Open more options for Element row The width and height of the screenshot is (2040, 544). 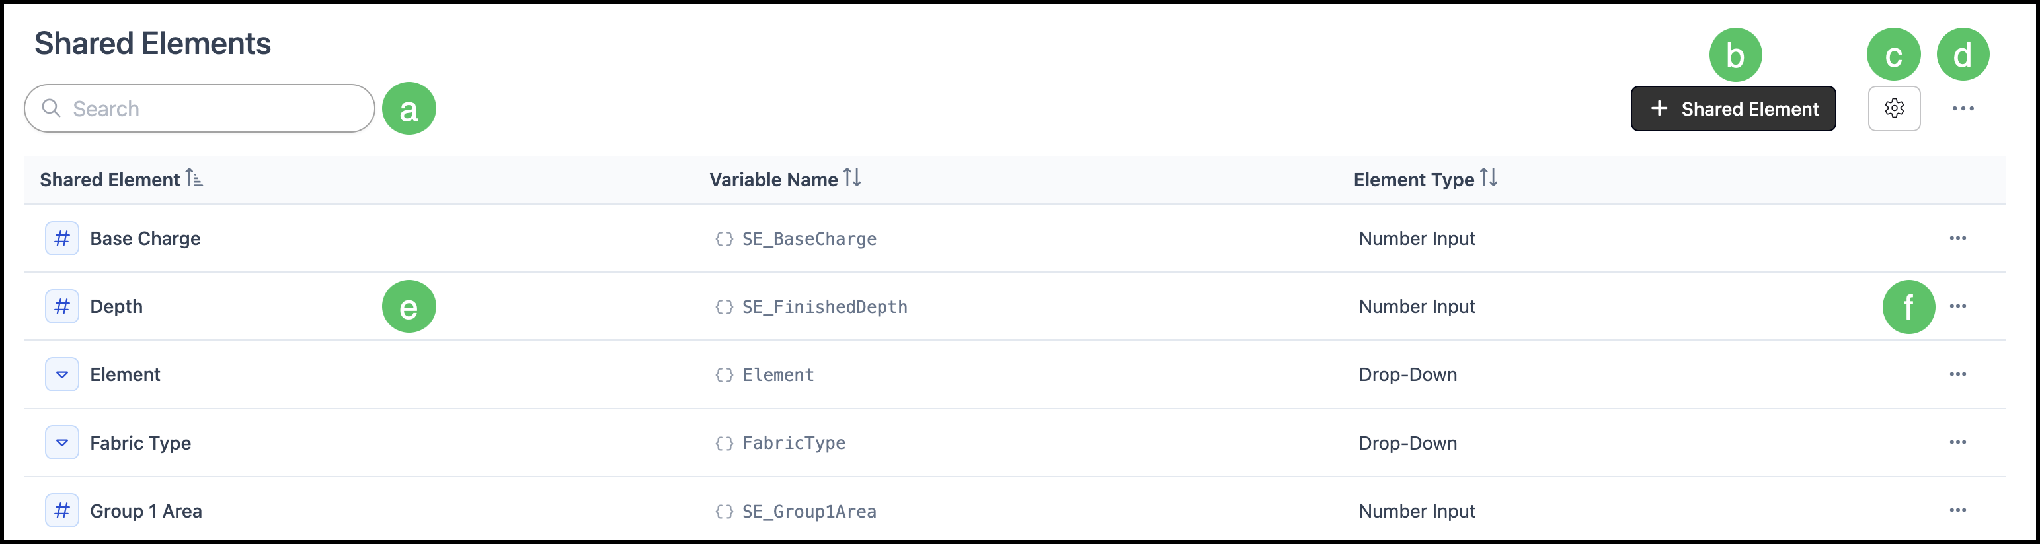point(1957,374)
